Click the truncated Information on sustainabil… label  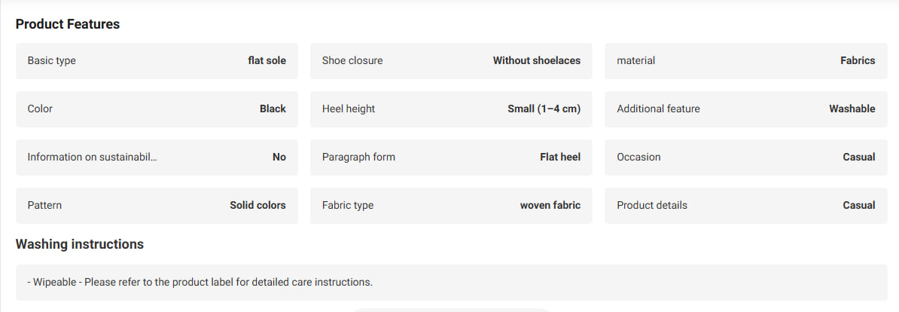(93, 158)
